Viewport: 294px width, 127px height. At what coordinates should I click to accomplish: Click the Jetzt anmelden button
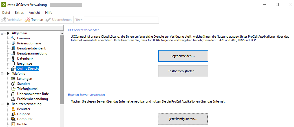(x=183, y=56)
